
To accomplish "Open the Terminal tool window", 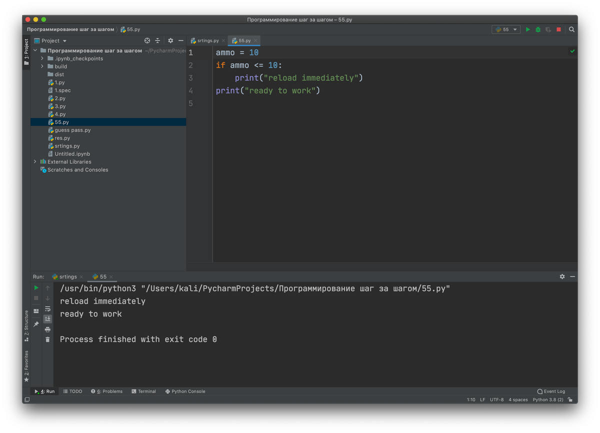I will click(x=144, y=391).
